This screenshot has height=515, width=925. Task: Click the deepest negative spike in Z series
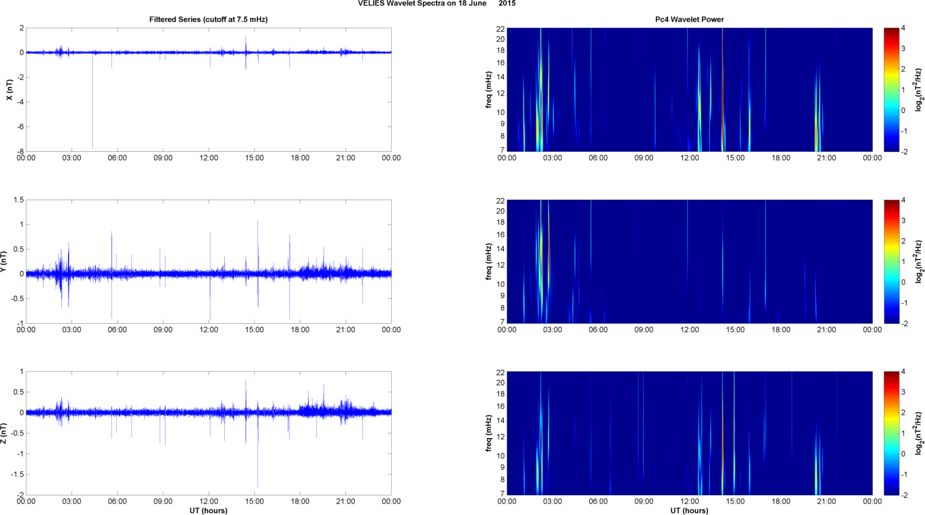pos(258,472)
